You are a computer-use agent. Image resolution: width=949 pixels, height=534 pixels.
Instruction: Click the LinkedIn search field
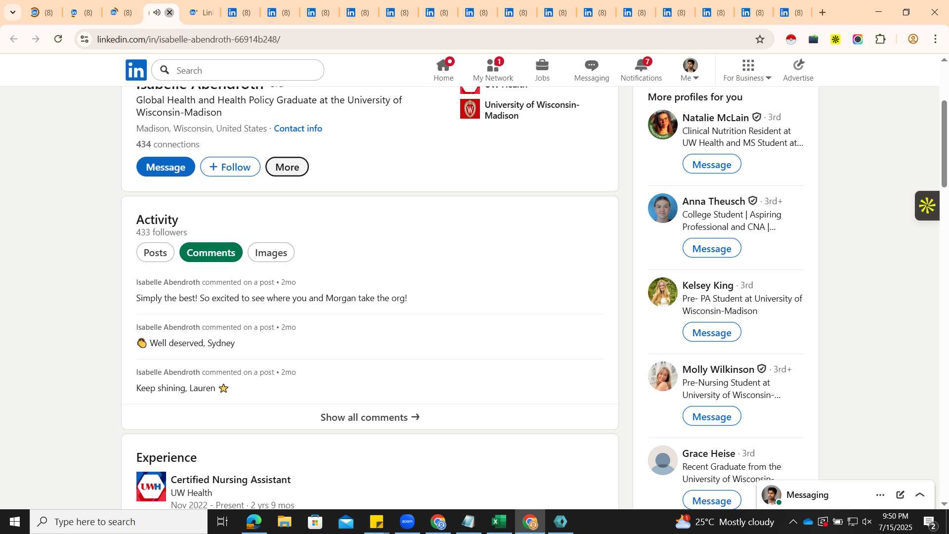[x=238, y=70]
